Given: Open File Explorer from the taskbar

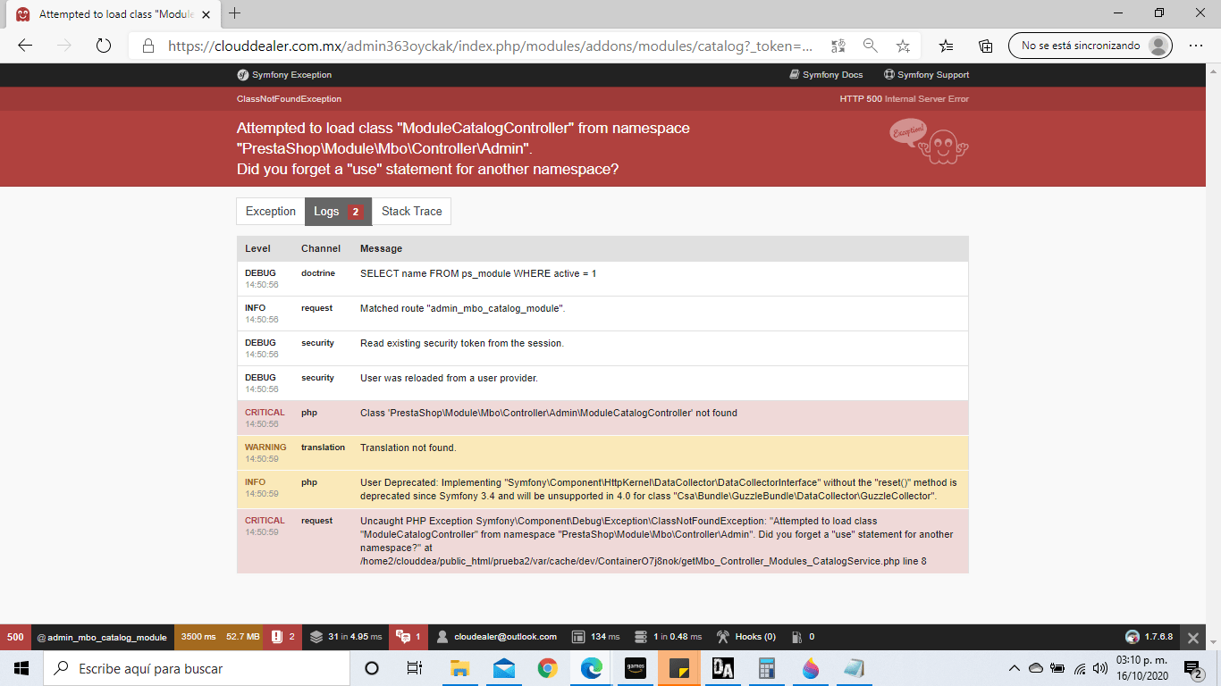Looking at the screenshot, I should coord(459,668).
